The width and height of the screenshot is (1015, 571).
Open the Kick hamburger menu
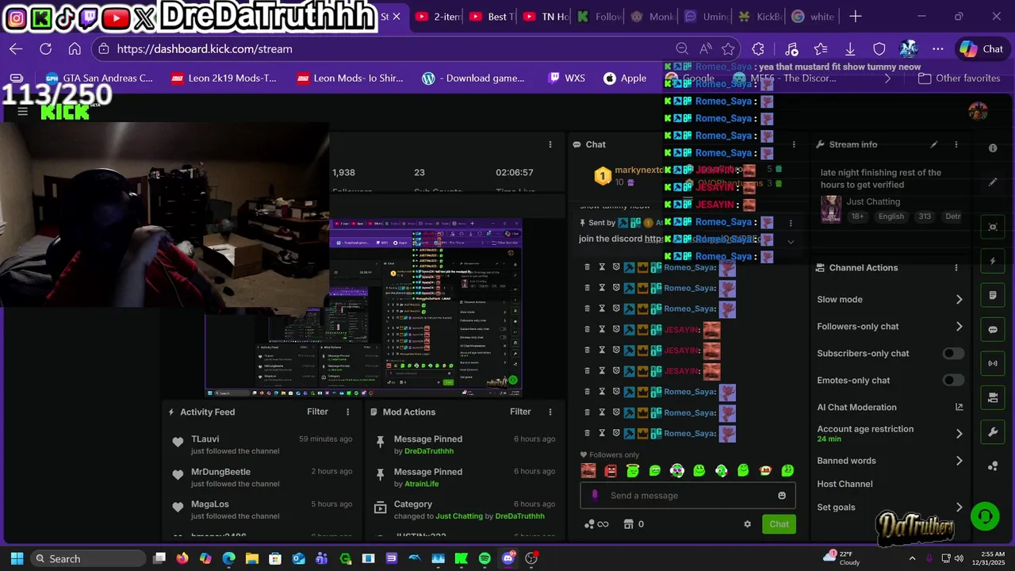tap(22, 111)
